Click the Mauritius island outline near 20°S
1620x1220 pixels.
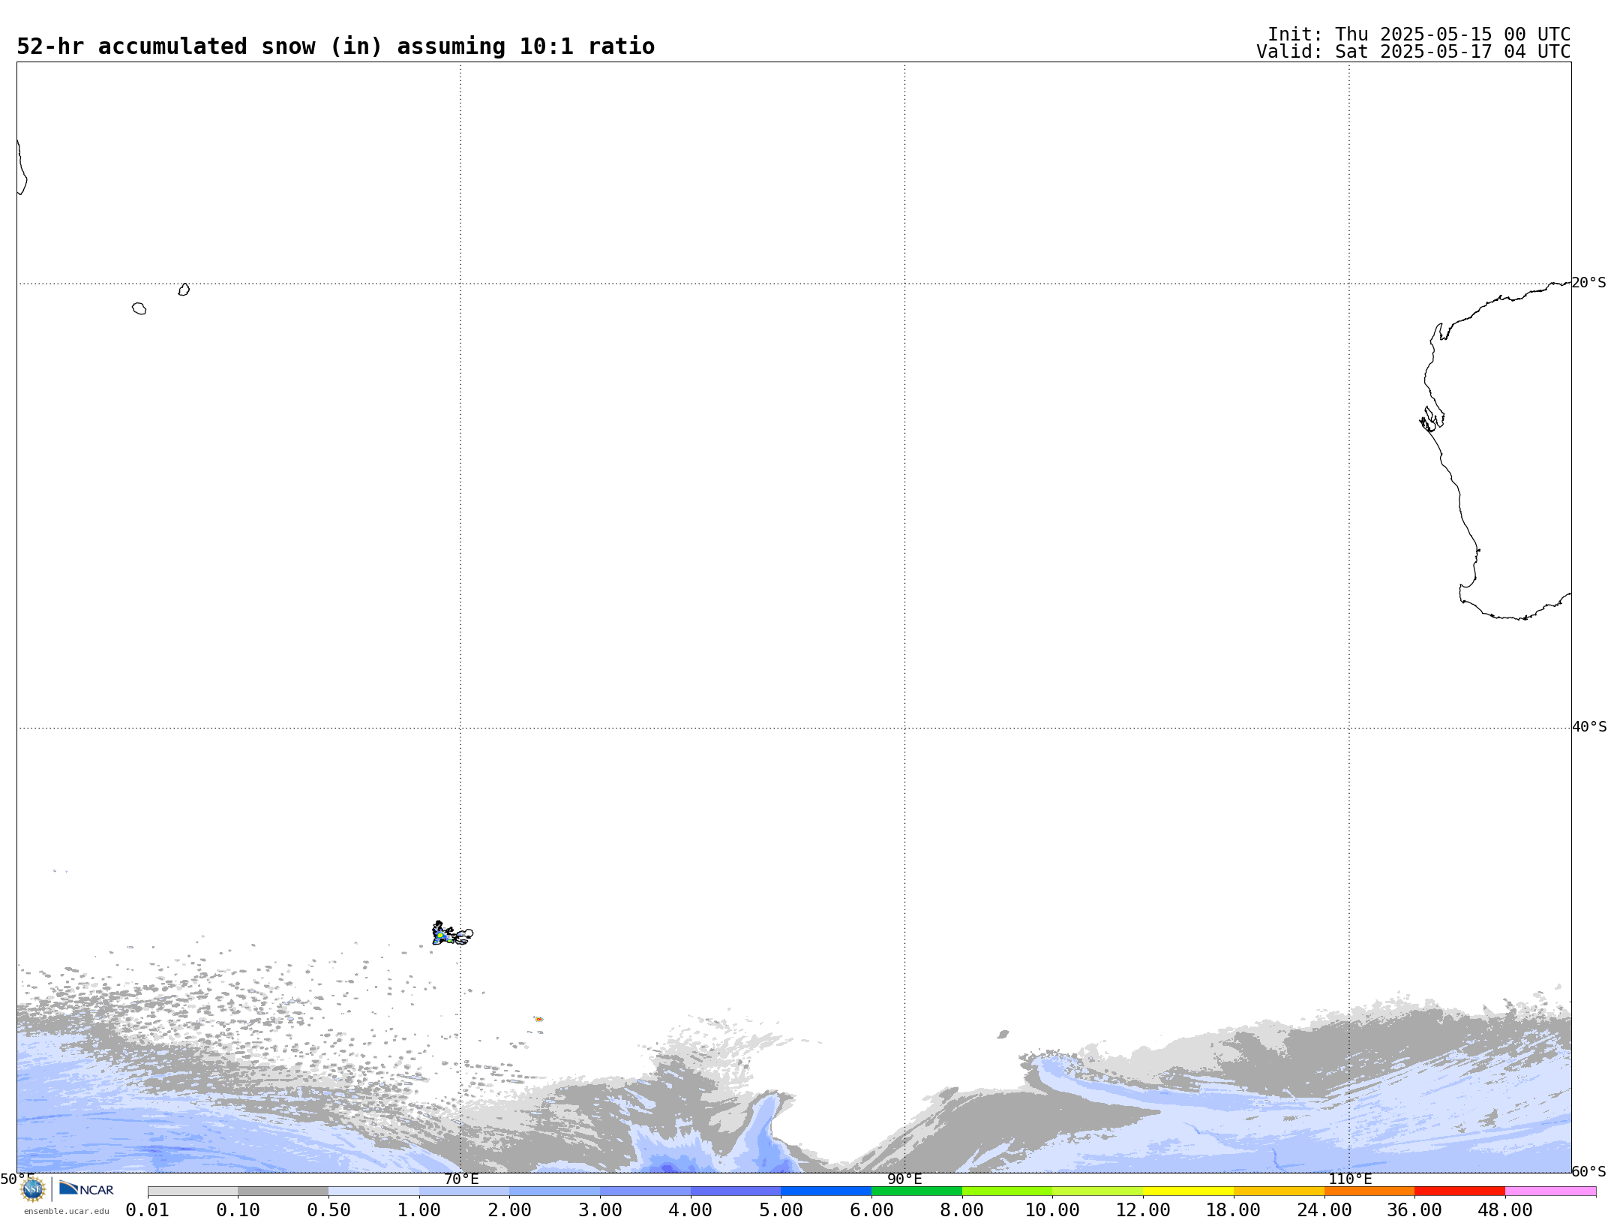[184, 290]
